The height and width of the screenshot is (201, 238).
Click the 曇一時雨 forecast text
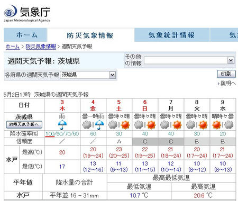pos(93,116)
